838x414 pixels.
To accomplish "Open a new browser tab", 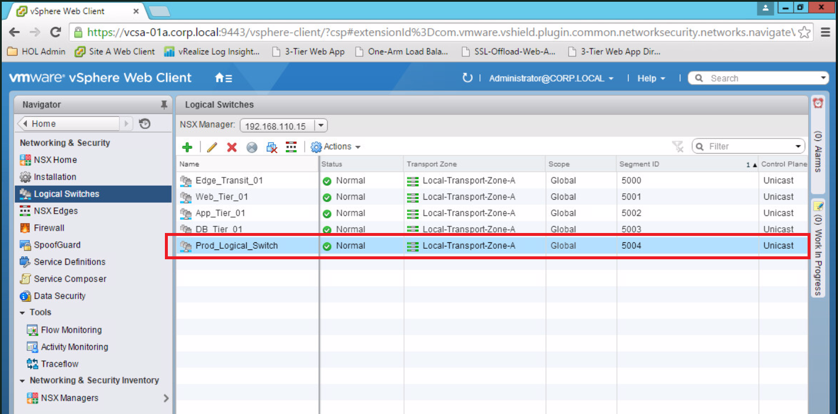I will (159, 11).
